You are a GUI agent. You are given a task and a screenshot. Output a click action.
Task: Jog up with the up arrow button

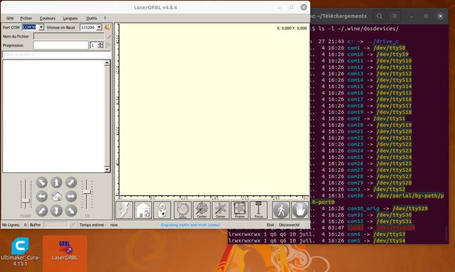point(56,183)
